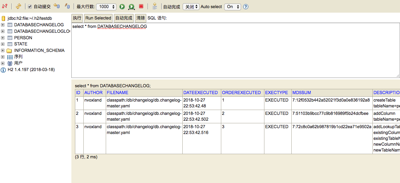Expand the 序列 sequences node
The height and width of the screenshot is (183, 400).
point(3,57)
